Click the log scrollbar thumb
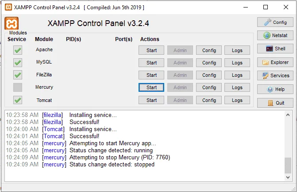 (x=288, y=166)
